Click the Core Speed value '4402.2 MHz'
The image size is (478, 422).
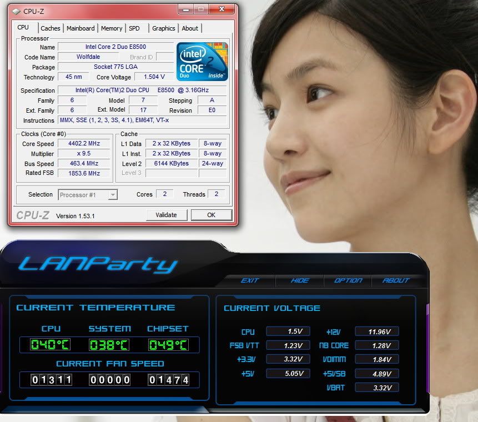[x=84, y=143]
